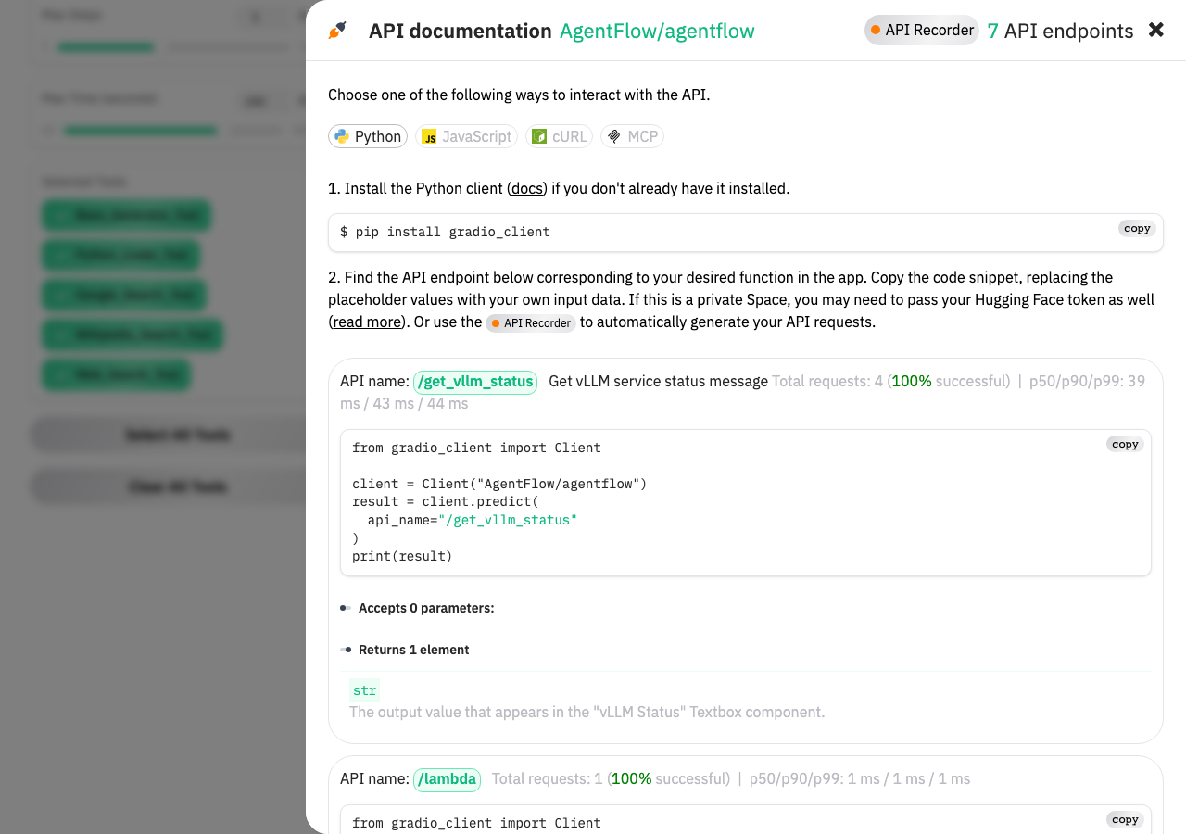The width and height of the screenshot is (1186, 834).
Task: Click the client = Client("AgentFlow/agentflow") code line
Action: [499, 484]
